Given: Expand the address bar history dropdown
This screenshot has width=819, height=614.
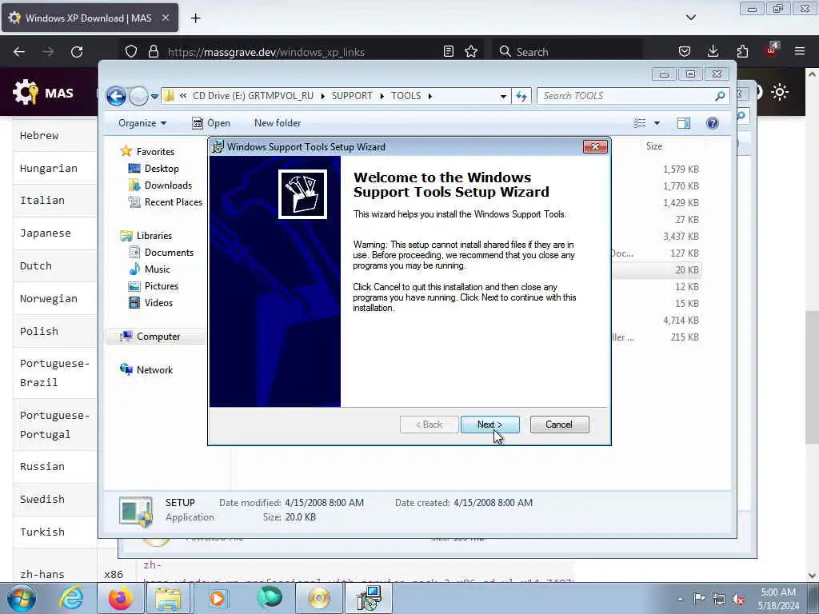Looking at the screenshot, I should (503, 97).
